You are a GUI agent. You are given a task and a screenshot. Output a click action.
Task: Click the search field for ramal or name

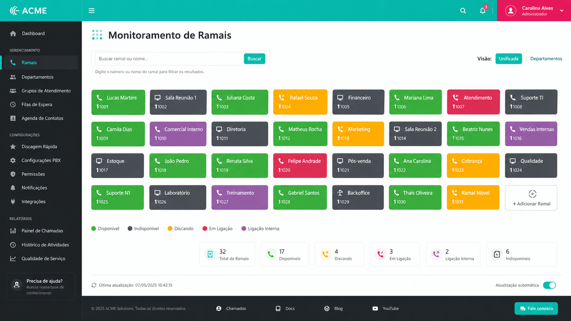pos(169,59)
